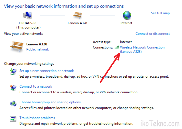Click the FIRDAUS-PC computer icon
The height and width of the screenshot is (129, 182).
point(28,16)
